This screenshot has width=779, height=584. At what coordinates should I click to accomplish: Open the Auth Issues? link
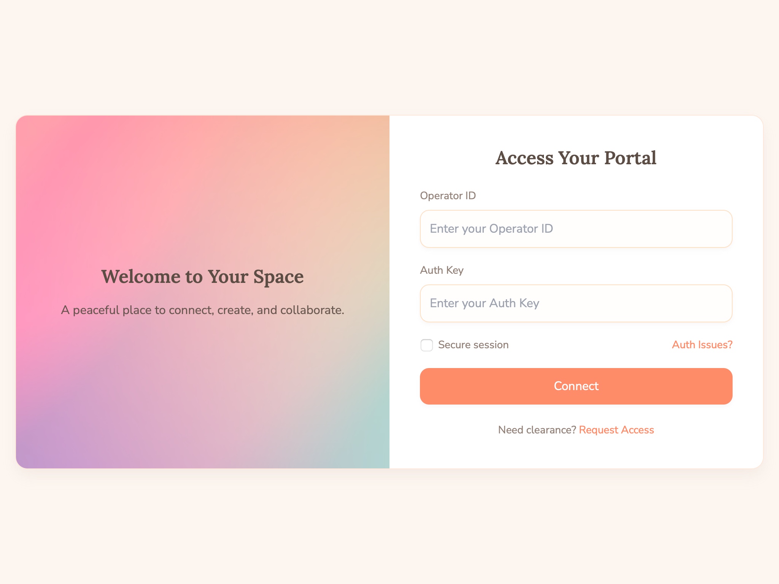701,344
